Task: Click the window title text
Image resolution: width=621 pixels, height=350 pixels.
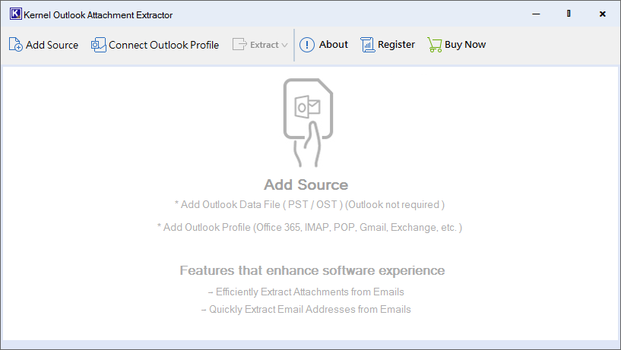Action: coord(98,15)
